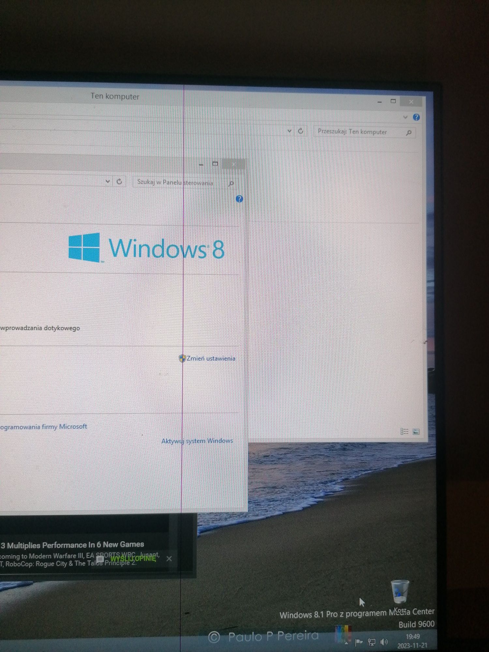Expand the ribbon chevron in Ten komputer

pos(405,117)
